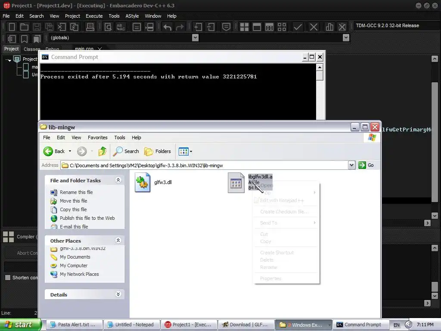The width and height of the screenshot is (441, 331).
Task: Click the Save floppy icon in Dev-C++ toolbar
Action: point(37,27)
